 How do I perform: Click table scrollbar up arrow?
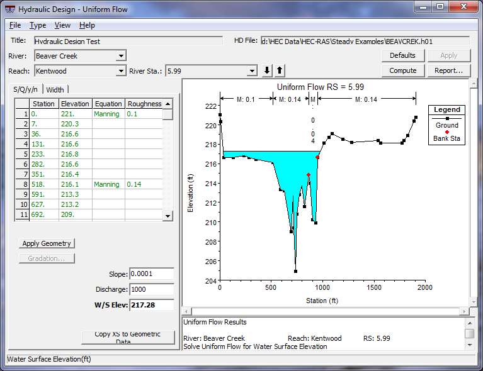[168, 104]
